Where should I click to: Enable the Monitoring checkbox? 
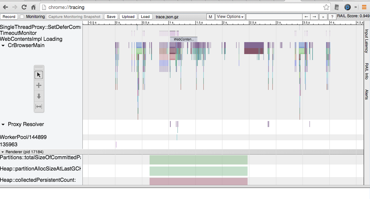click(x=22, y=17)
